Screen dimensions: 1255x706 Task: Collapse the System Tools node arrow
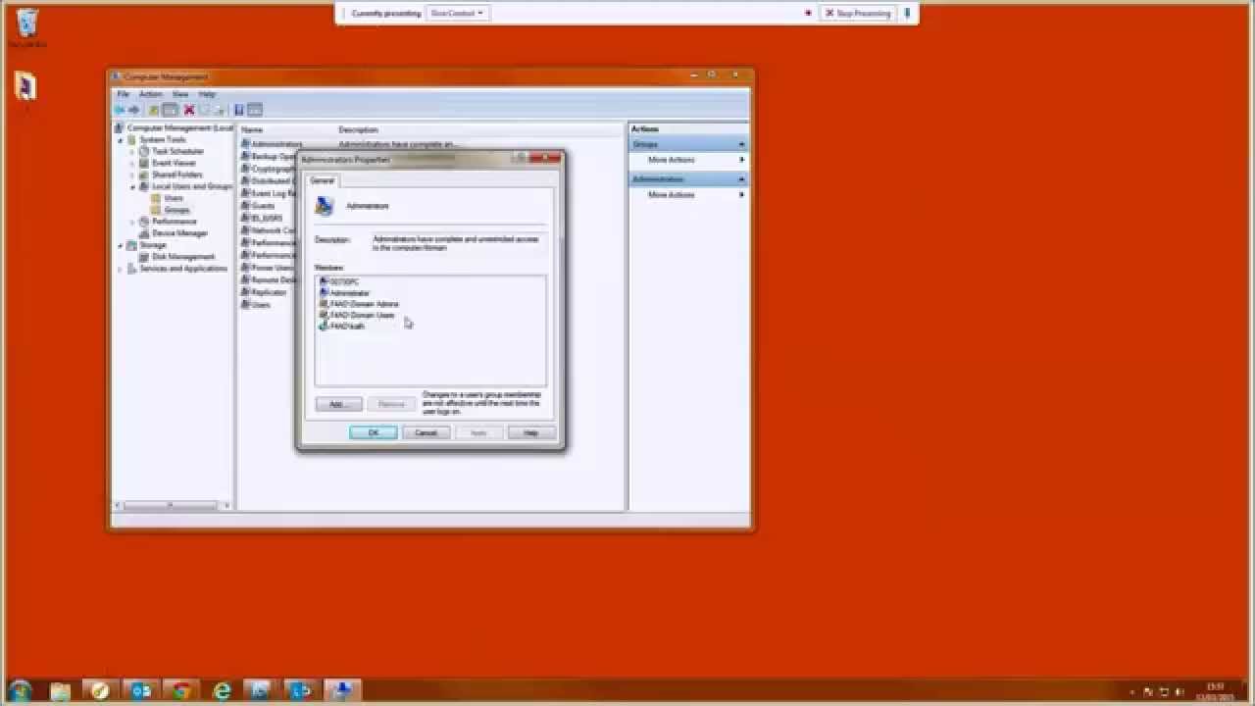(x=121, y=139)
